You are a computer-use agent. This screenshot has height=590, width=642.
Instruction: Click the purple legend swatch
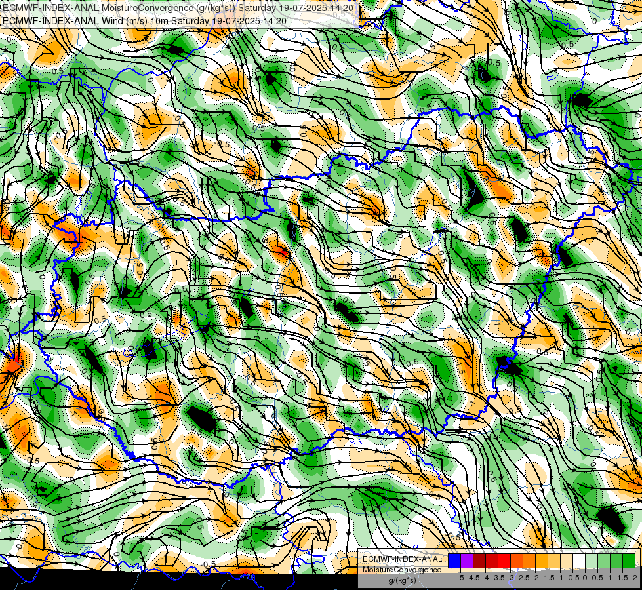tap(467, 560)
